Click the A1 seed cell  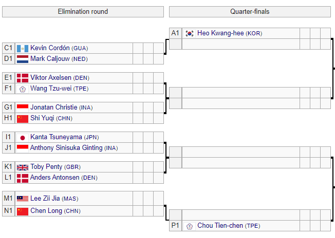pyautogui.click(x=176, y=33)
